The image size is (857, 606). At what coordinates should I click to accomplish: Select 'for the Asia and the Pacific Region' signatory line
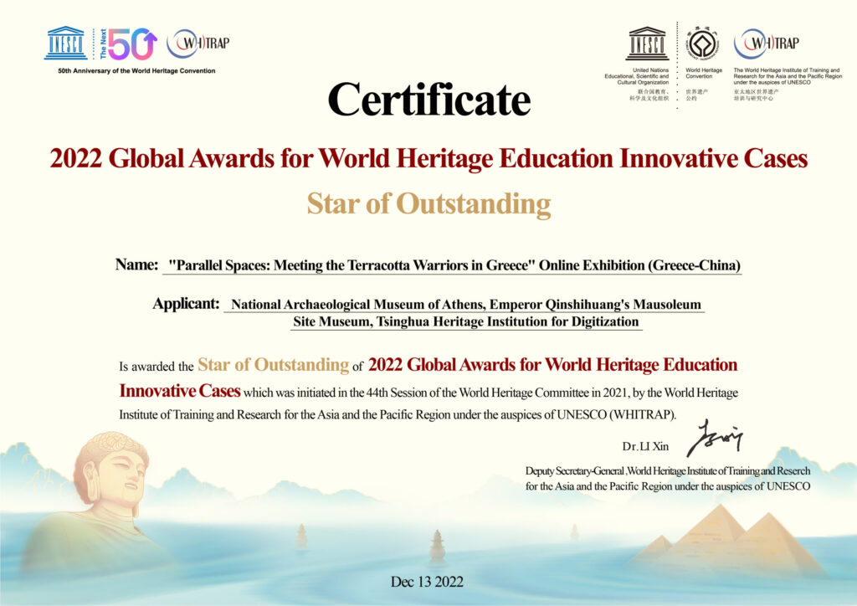coord(668,486)
